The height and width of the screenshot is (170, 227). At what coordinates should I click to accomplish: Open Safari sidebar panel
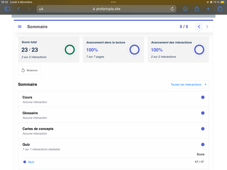pos(7,9)
